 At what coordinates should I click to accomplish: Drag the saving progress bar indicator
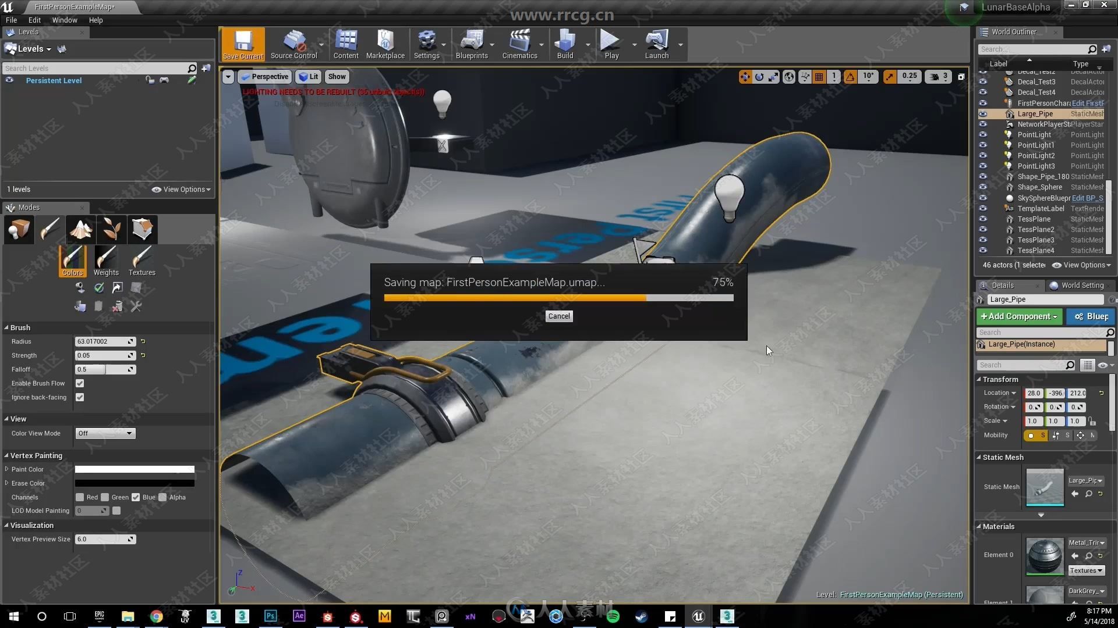coord(646,298)
